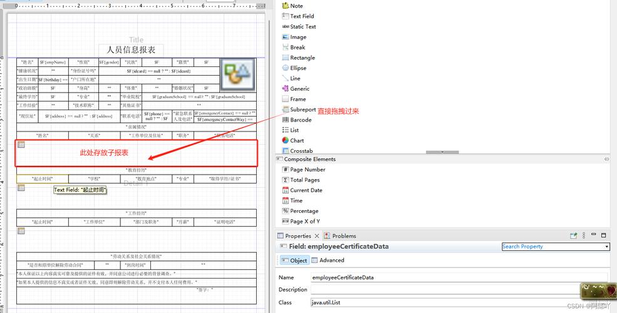The image size is (617, 313).
Task: Select the Subreport palette element
Action: (303, 110)
